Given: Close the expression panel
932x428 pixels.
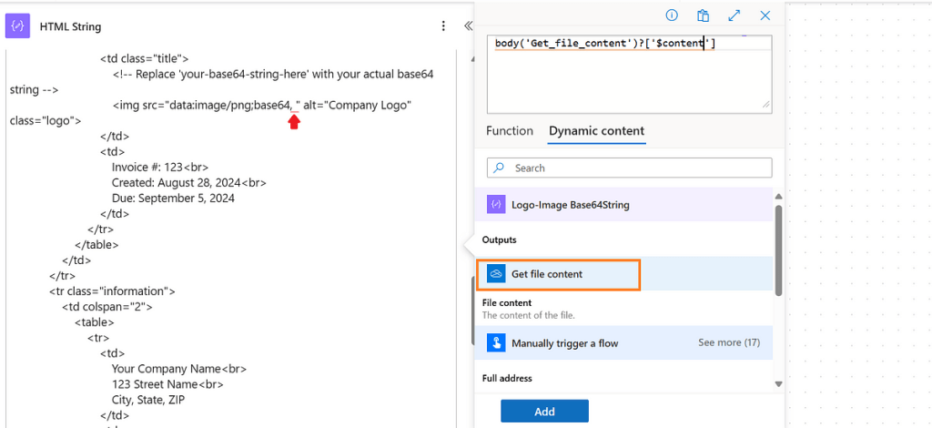Looking at the screenshot, I should [765, 15].
